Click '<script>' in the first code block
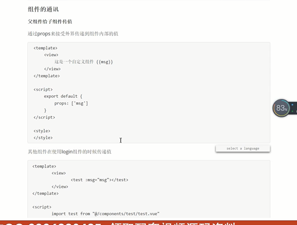 click(43, 89)
